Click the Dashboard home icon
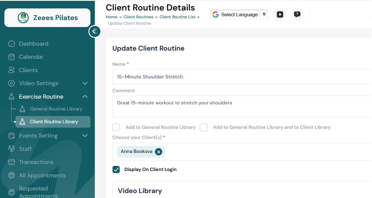Screen dimensions: 372x198 click(11, 44)
